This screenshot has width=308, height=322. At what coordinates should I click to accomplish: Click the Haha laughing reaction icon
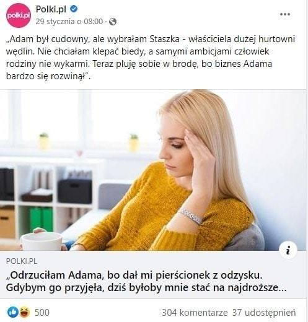pos(25,312)
